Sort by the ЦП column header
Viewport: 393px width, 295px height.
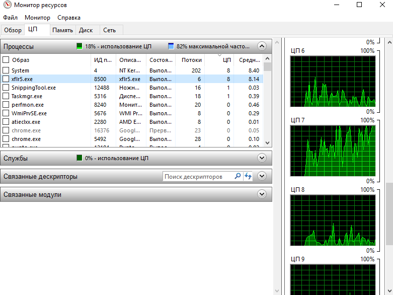(219, 60)
